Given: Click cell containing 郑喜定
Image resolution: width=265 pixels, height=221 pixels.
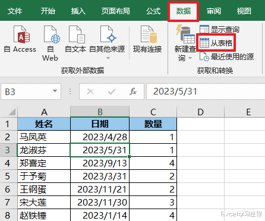Looking at the screenshot, I should pos(44,163).
